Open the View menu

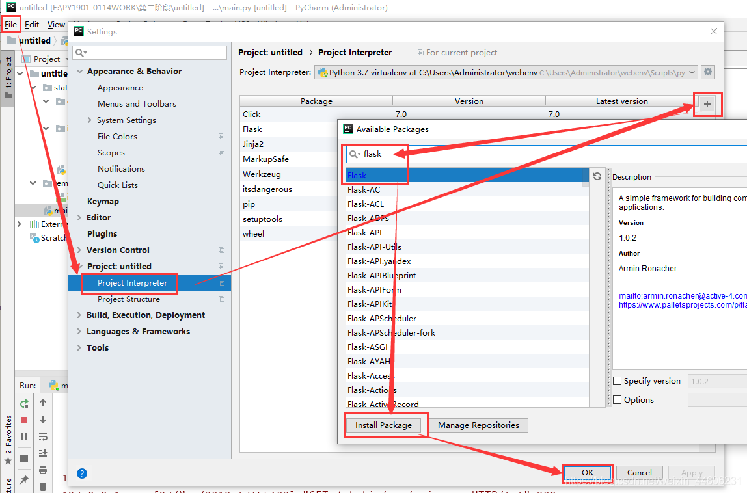pyautogui.click(x=56, y=24)
